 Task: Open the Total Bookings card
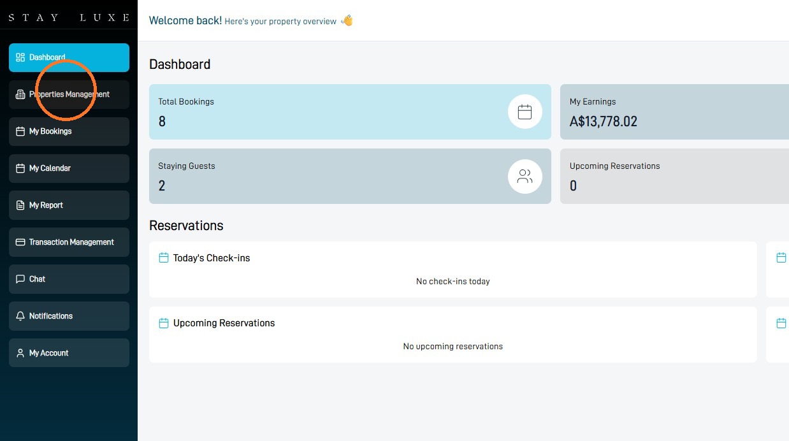pos(350,112)
